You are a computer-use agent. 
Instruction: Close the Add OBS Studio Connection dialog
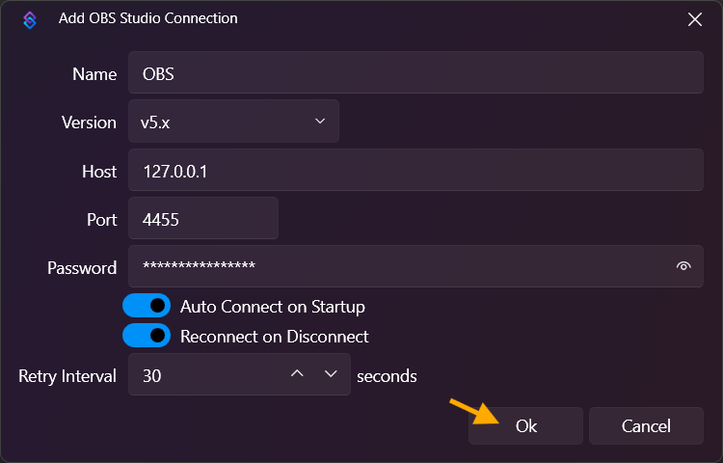(694, 18)
